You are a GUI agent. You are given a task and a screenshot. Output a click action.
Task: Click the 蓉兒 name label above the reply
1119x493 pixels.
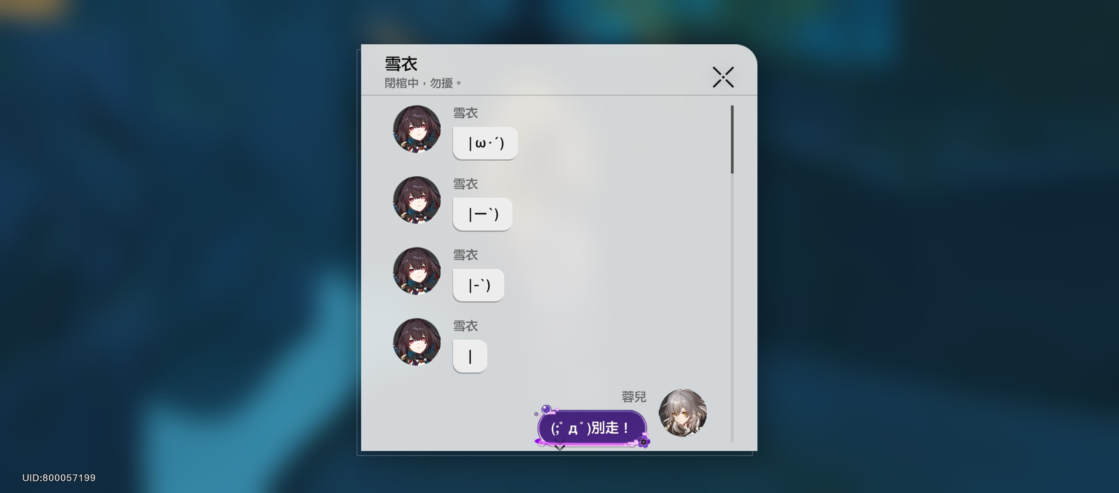(634, 397)
